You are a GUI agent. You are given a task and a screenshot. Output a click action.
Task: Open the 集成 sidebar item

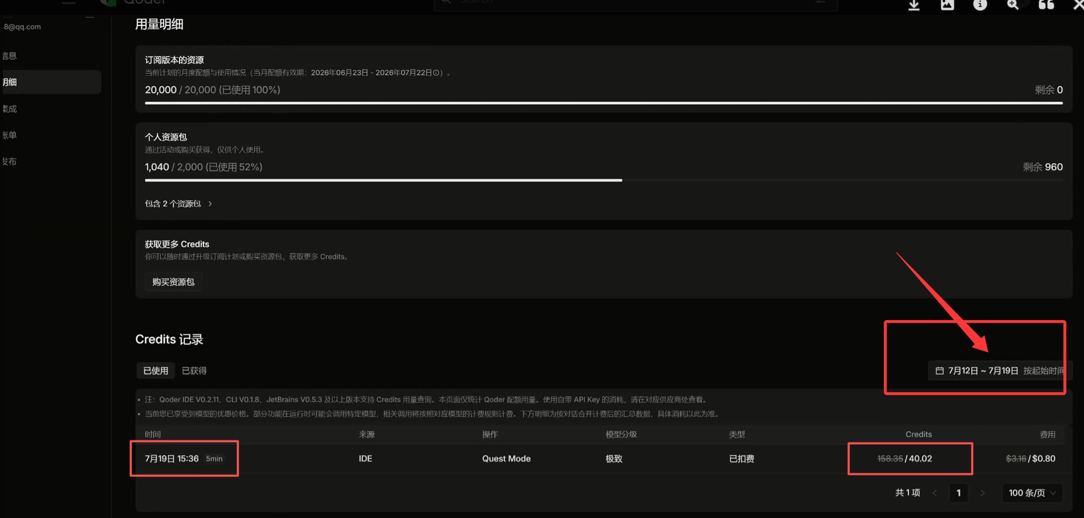tap(10, 109)
